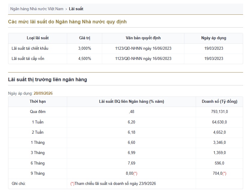
Task: Click the Ghi chú footnote asterisk marker
Action: [72, 184]
